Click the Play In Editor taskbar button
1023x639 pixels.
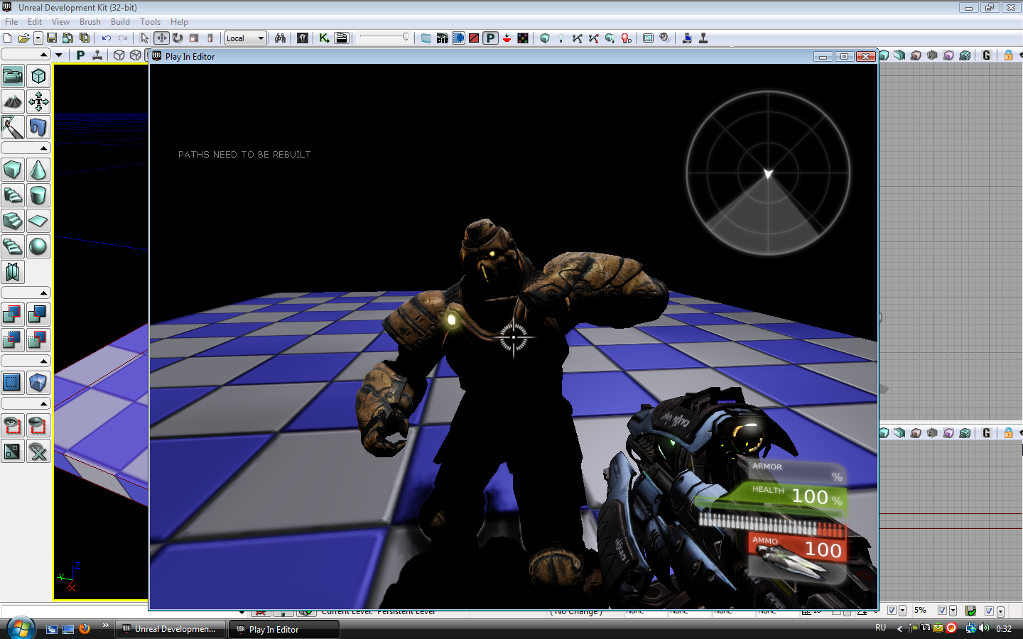[x=283, y=629]
